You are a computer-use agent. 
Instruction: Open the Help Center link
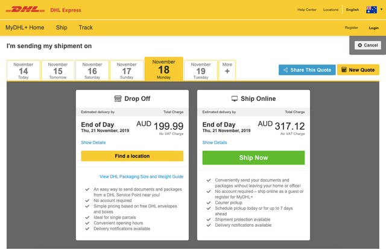[x=307, y=10]
